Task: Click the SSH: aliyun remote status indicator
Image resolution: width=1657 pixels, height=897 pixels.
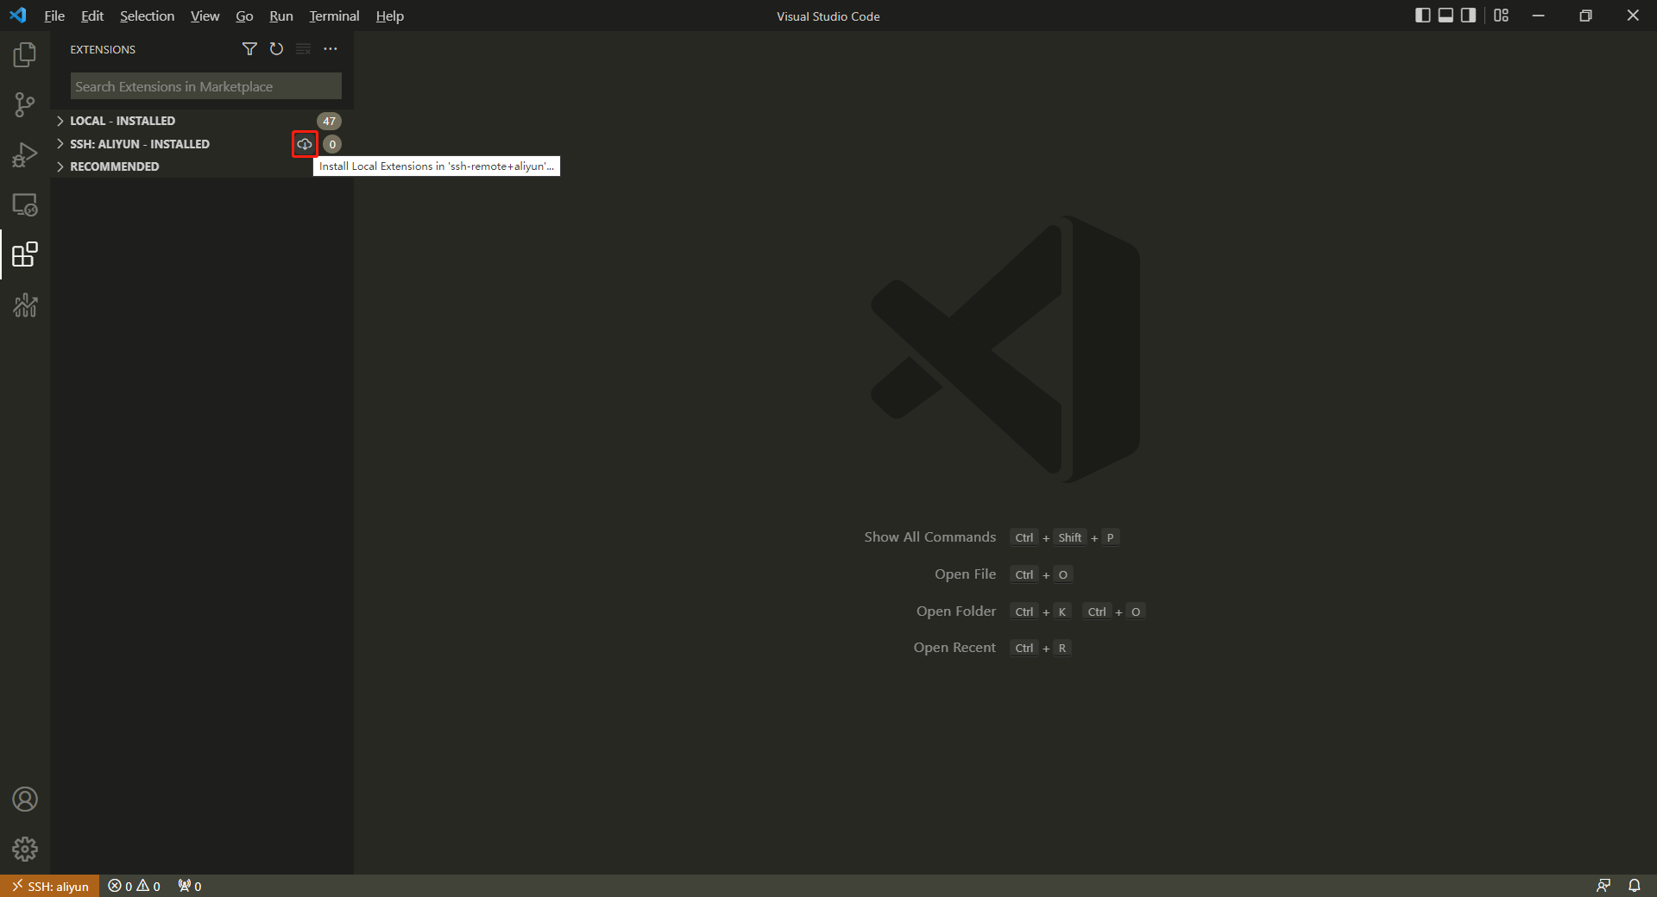Action: point(50,886)
